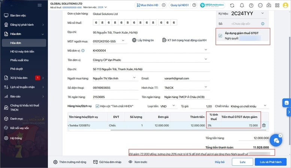
Task: Click the info icon beside Mã đơn vị
Action: point(83,50)
